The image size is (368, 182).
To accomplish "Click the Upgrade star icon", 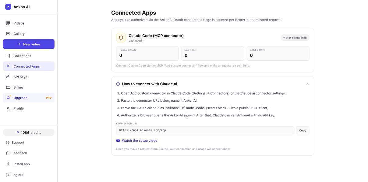I will [8, 98].
